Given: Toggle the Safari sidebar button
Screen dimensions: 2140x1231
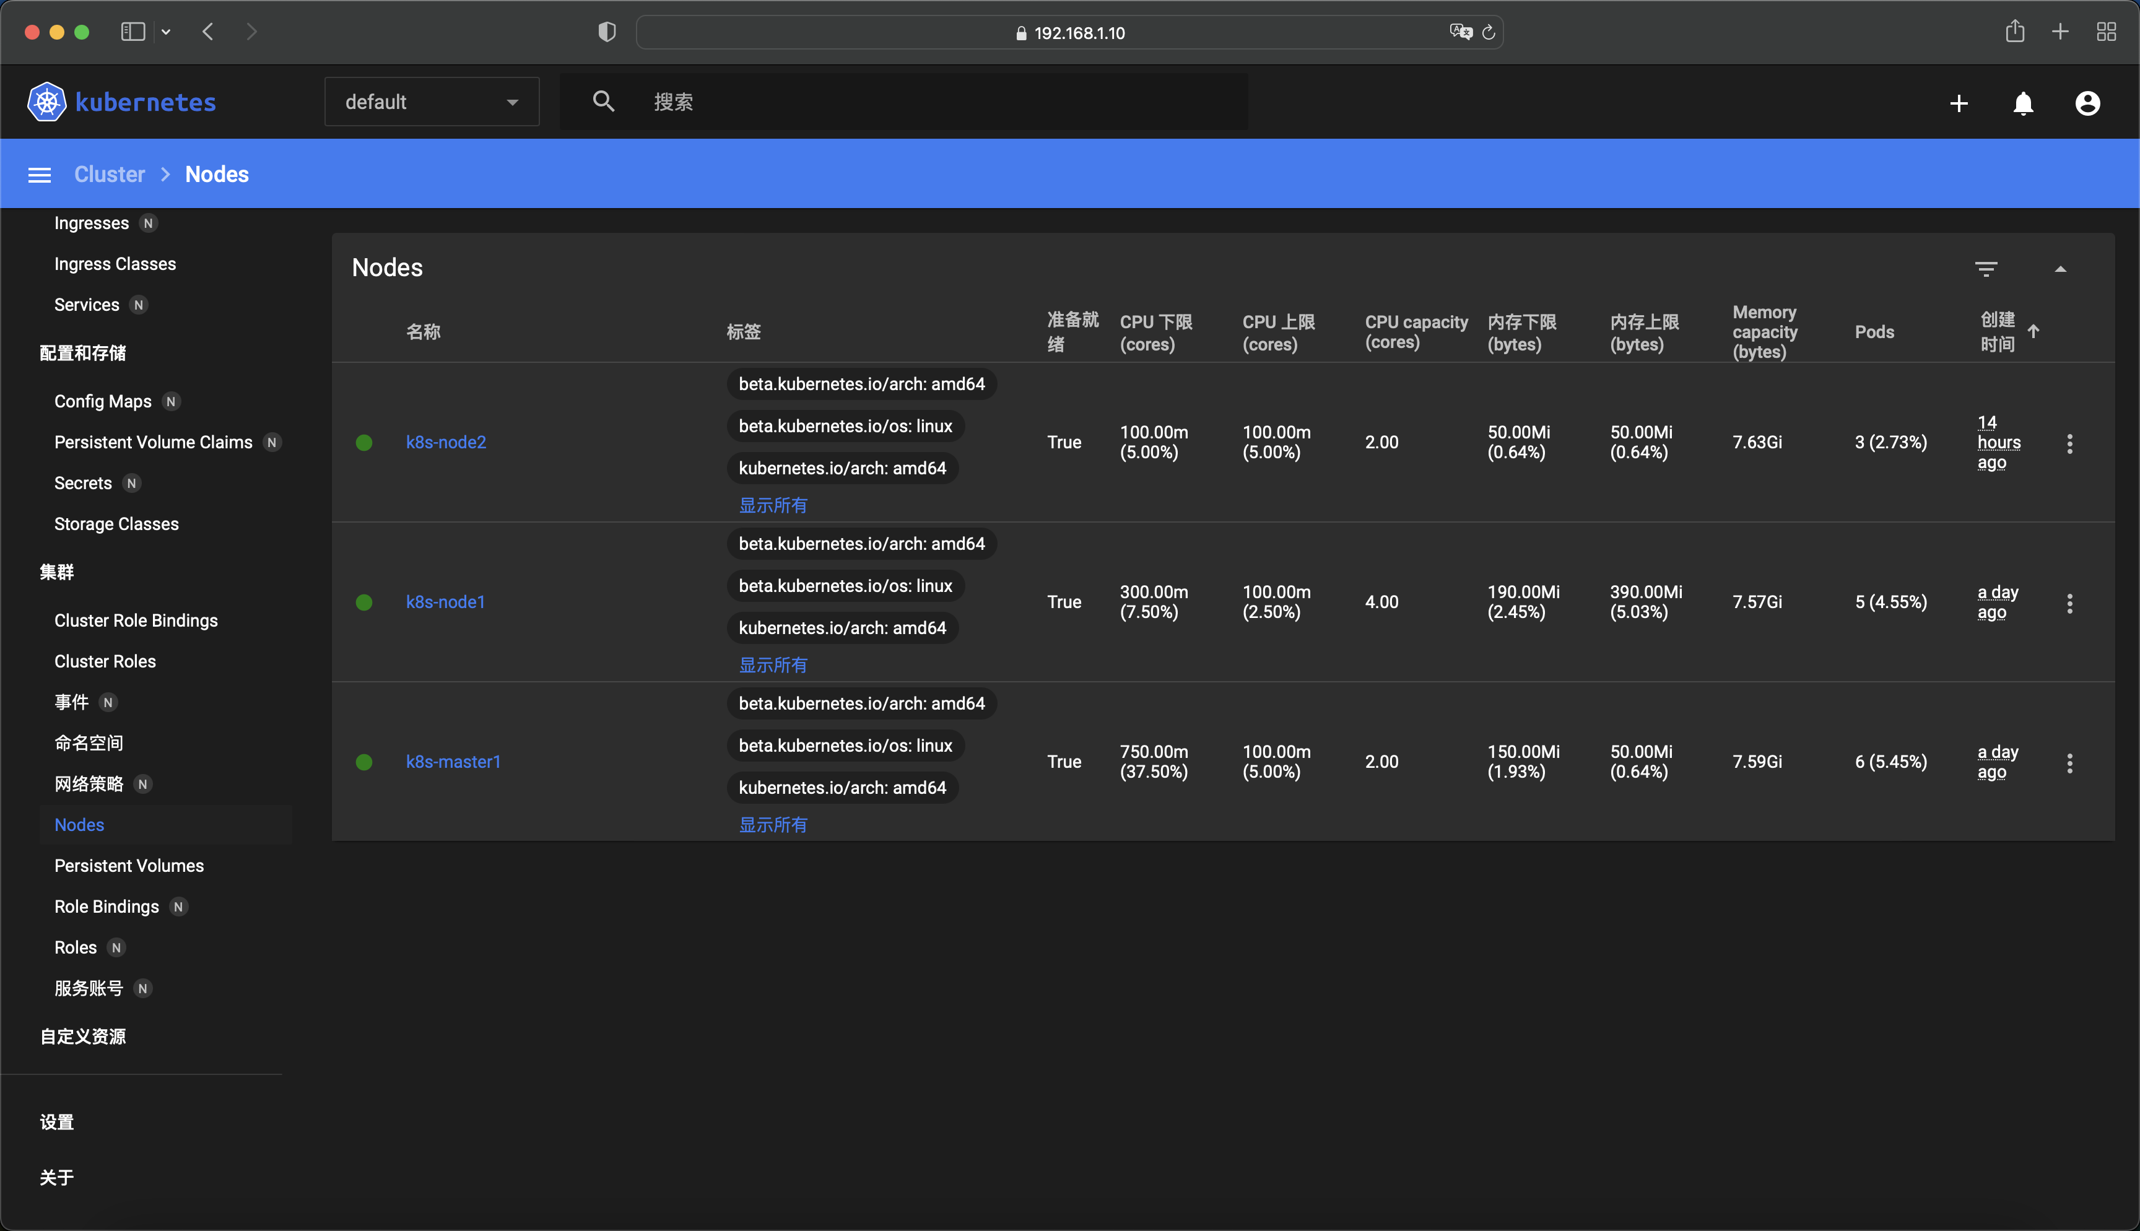Looking at the screenshot, I should (133, 32).
